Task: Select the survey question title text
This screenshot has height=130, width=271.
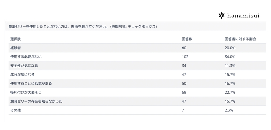Action: [x=82, y=26]
